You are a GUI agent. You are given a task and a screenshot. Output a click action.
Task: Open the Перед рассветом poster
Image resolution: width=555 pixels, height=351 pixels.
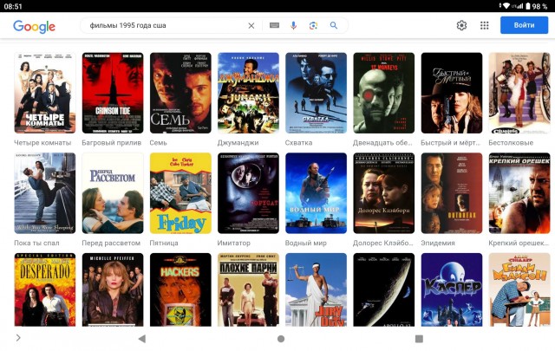[113, 193]
